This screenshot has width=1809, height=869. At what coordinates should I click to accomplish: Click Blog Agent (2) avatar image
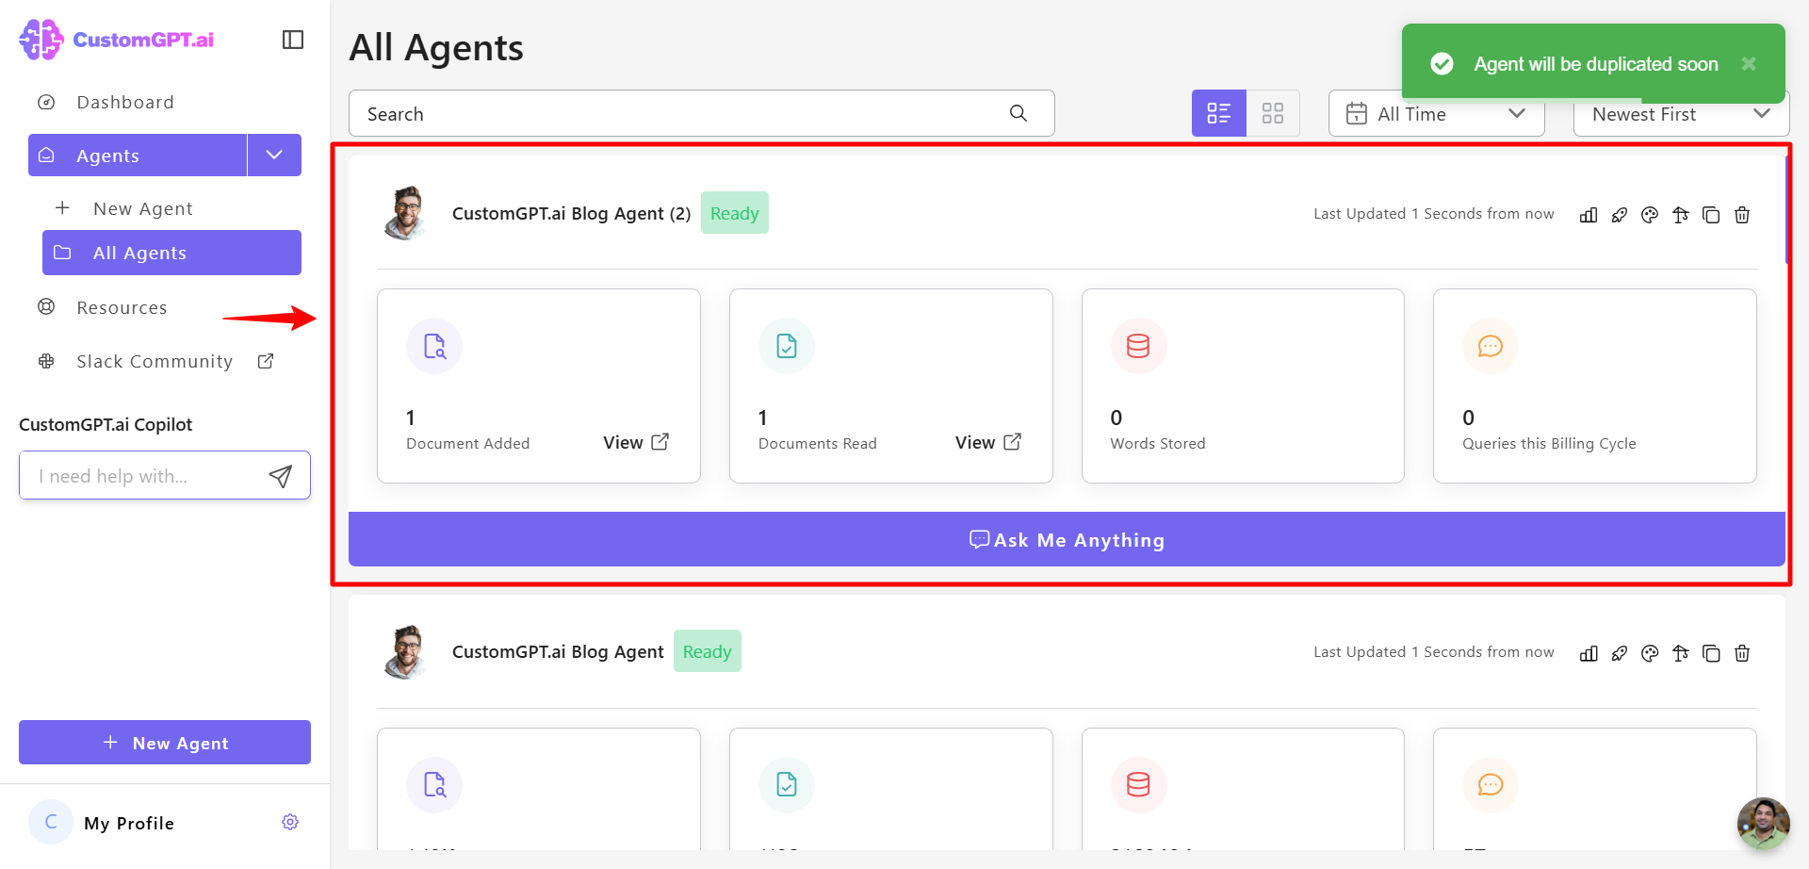[406, 213]
